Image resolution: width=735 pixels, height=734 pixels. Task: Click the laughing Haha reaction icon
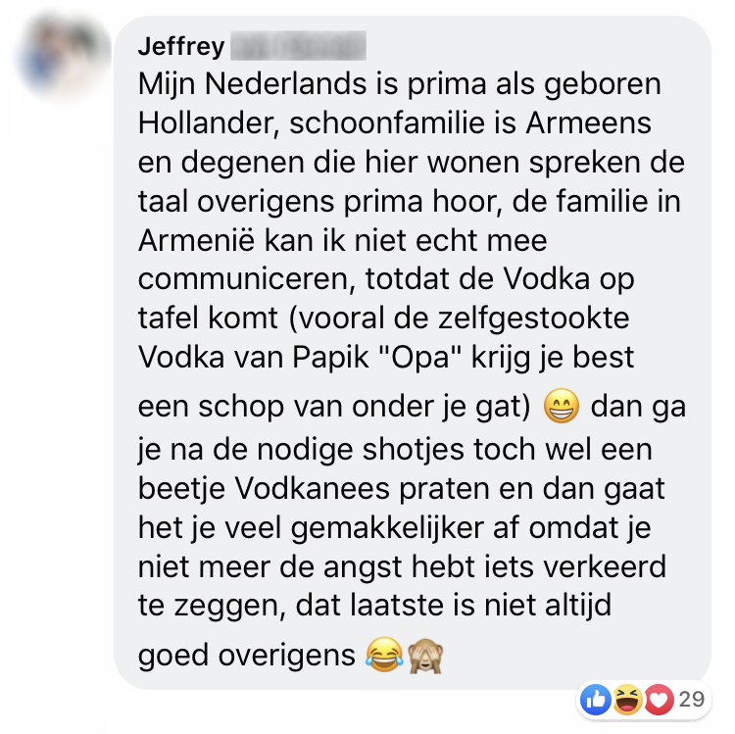627,700
